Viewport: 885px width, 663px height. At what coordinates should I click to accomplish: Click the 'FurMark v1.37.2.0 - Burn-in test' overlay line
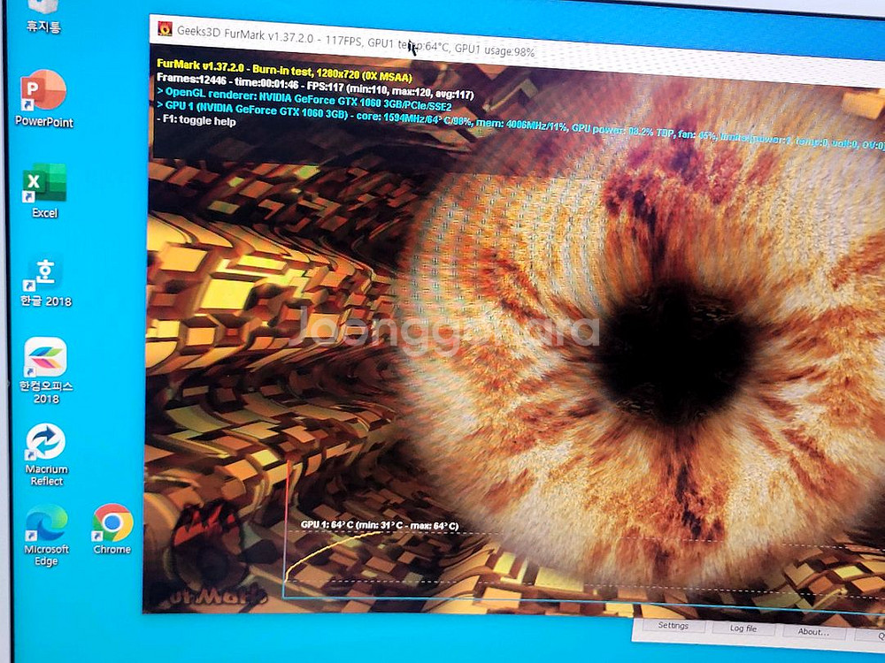[x=284, y=70]
